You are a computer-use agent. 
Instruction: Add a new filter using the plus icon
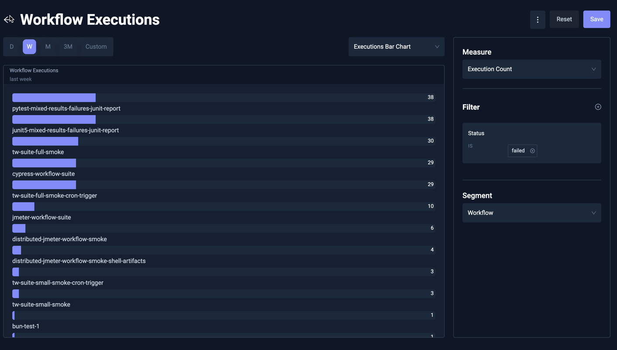coord(597,106)
